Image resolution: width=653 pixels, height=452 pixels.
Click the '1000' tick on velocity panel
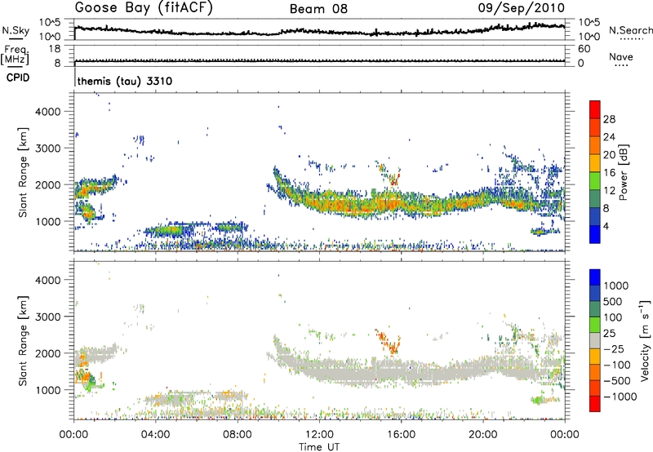48,390
